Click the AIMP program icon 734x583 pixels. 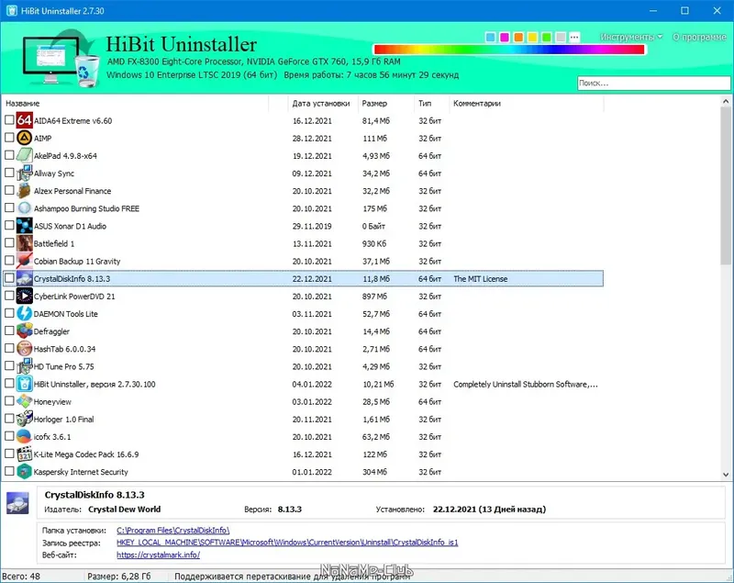coord(25,138)
